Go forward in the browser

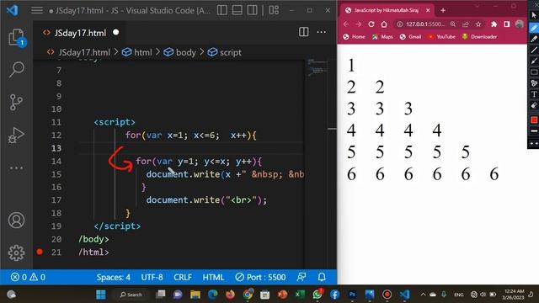(359, 24)
